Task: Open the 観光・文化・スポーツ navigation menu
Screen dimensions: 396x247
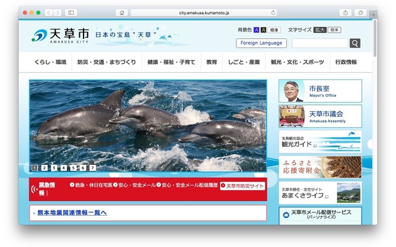Action: [297, 62]
